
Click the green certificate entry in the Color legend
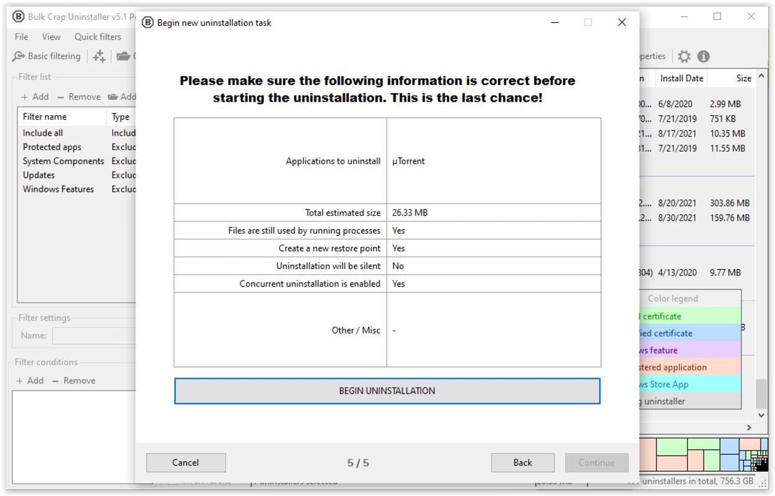tap(690, 316)
